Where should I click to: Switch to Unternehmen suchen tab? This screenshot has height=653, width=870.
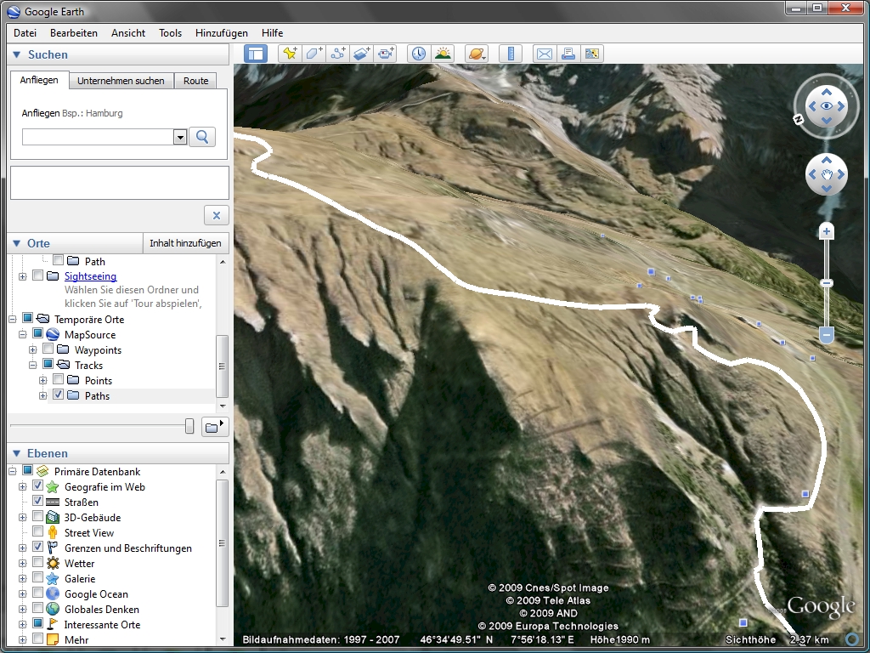click(121, 81)
